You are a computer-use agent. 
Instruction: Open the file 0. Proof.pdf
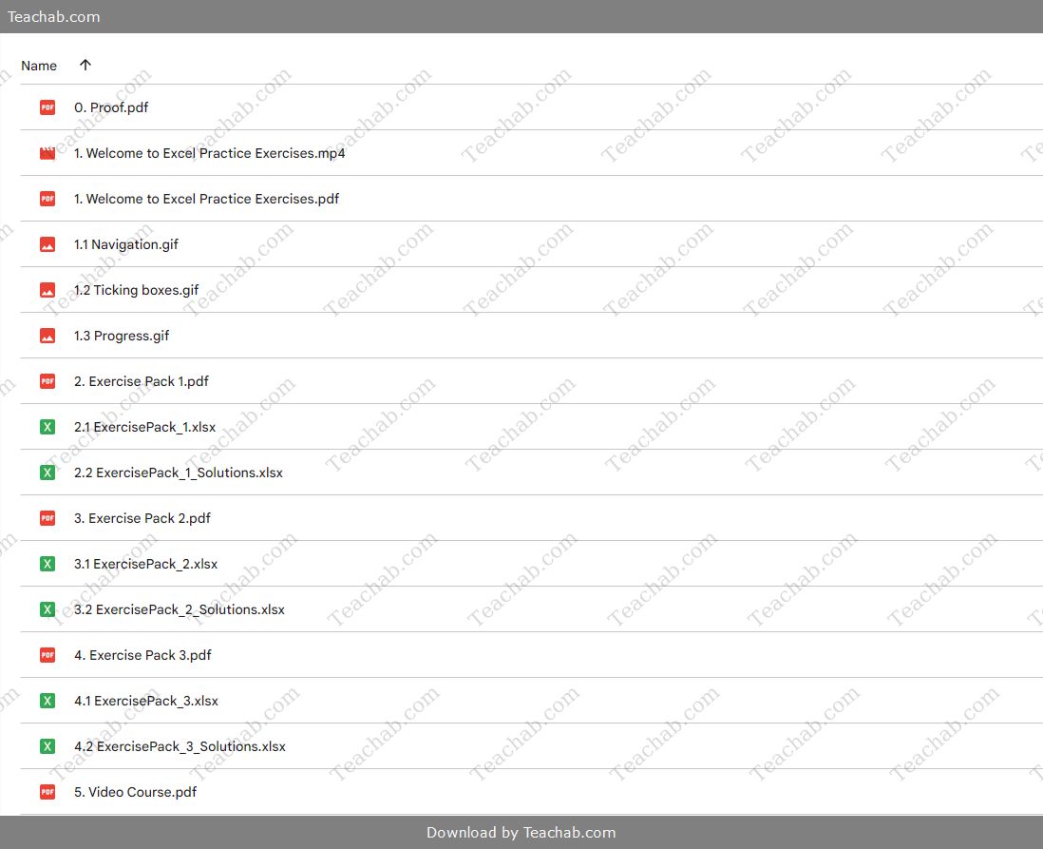click(x=111, y=107)
